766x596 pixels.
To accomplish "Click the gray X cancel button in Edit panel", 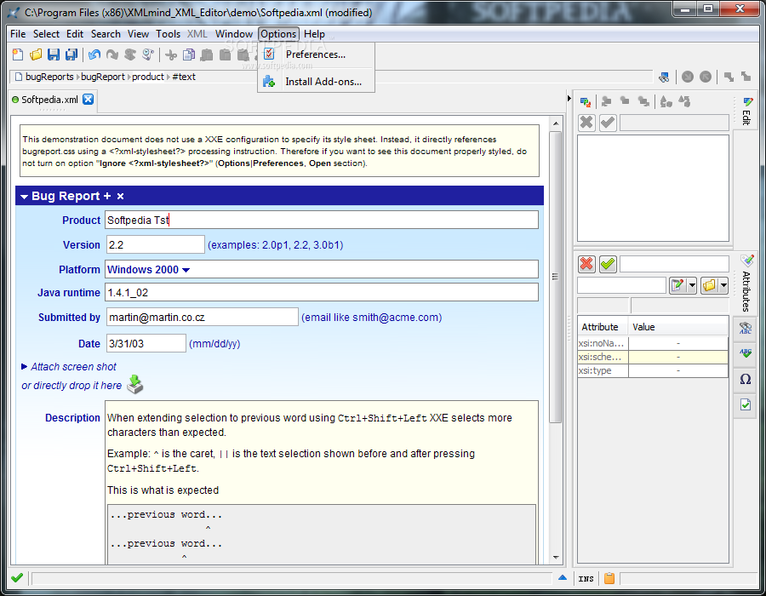I will click(x=586, y=122).
